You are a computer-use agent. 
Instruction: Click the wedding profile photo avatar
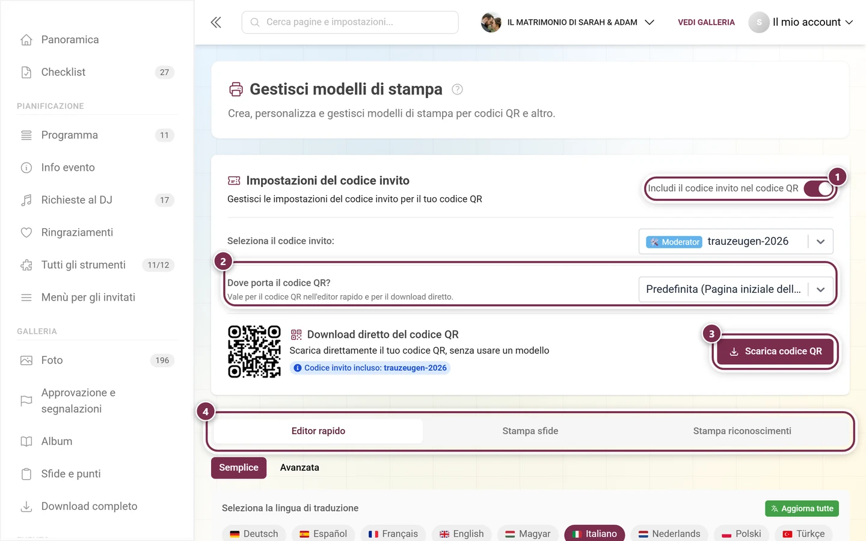point(491,22)
